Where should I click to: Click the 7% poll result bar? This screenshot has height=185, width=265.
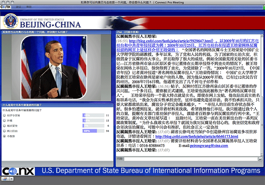coord(93,126)
